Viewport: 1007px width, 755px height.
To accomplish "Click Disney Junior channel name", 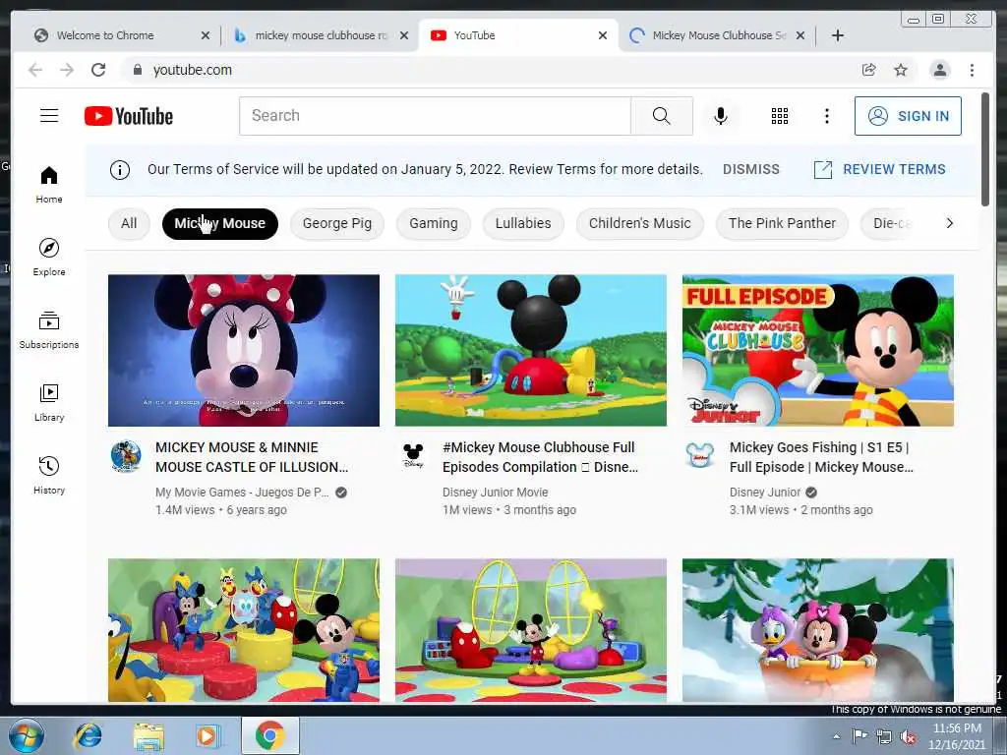I will coord(765,493).
